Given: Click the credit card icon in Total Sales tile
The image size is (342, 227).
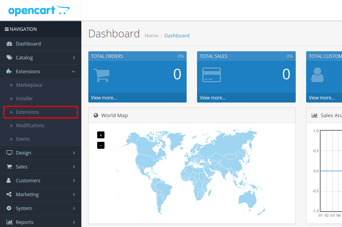Looking at the screenshot, I should (x=212, y=75).
